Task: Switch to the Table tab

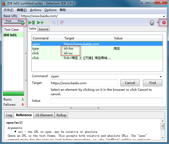Action: pos(32,29)
